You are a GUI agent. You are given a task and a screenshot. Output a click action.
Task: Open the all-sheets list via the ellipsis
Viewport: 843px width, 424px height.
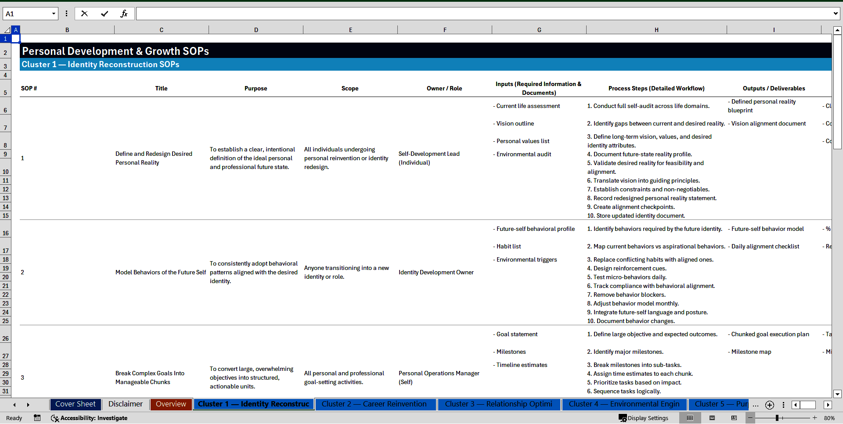coord(756,405)
